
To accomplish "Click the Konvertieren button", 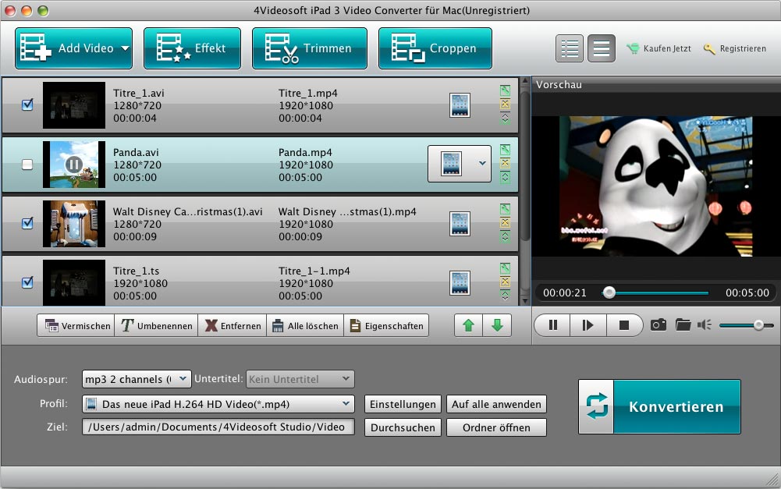I will coord(659,406).
